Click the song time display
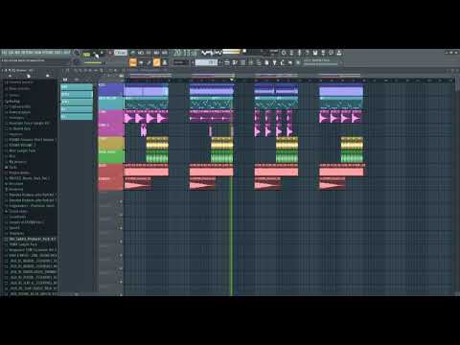This screenshot has height=345, width=460. [x=185, y=53]
